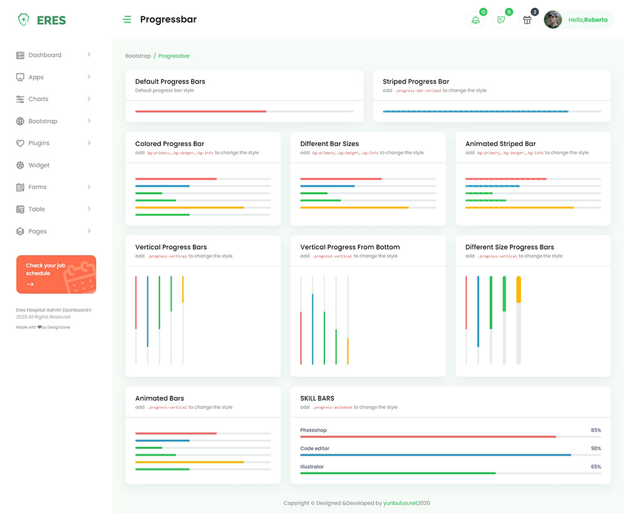Click the notification bell icon
The width and height of the screenshot is (624, 513).
(475, 20)
